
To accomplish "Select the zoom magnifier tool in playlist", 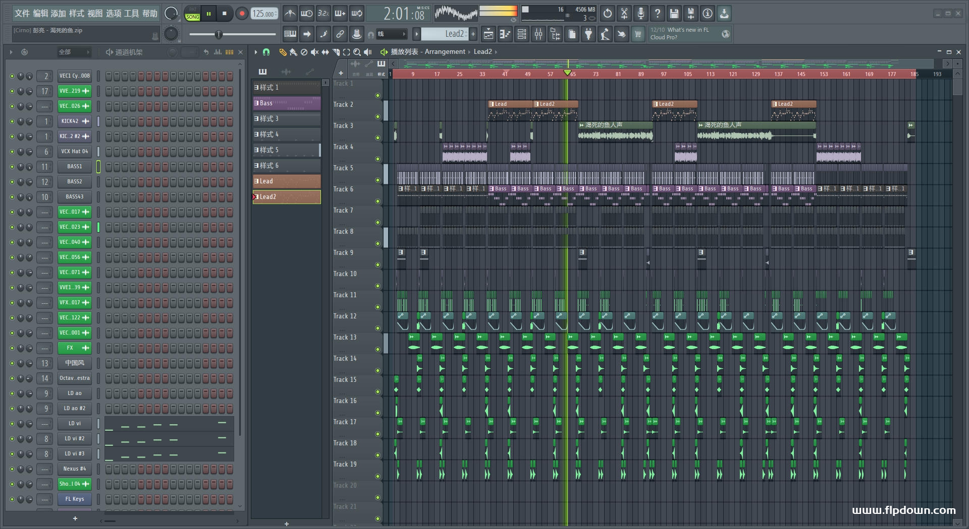I will click(x=357, y=52).
